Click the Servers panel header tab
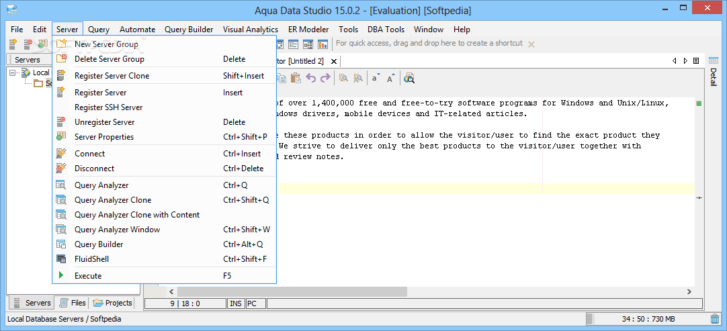Image resolution: width=727 pixels, height=331 pixels. [27, 60]
